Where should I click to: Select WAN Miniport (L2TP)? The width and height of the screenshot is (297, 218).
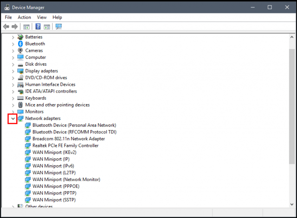click(54, 173)
